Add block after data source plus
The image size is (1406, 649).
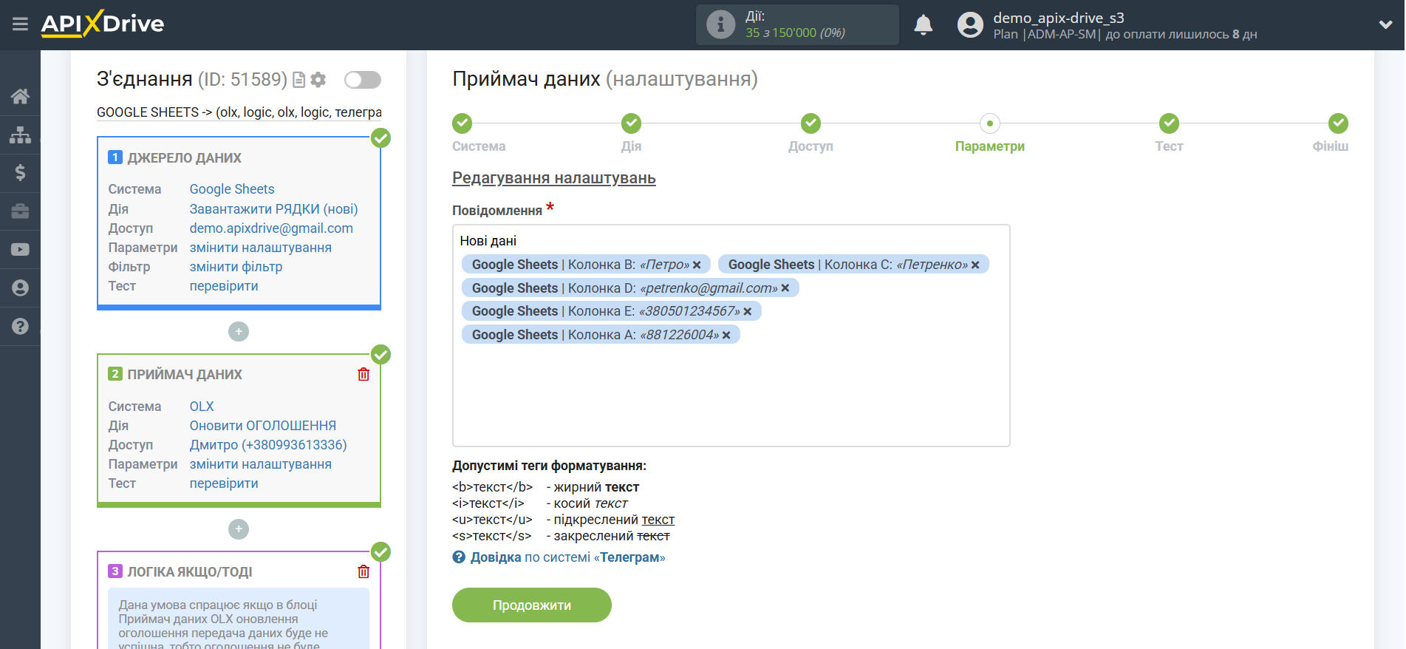239,332
